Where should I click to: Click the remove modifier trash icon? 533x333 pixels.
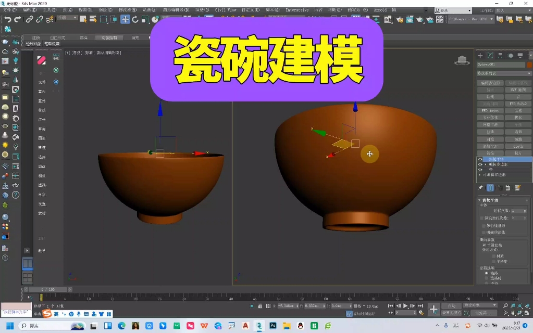[x=507, y=188]
